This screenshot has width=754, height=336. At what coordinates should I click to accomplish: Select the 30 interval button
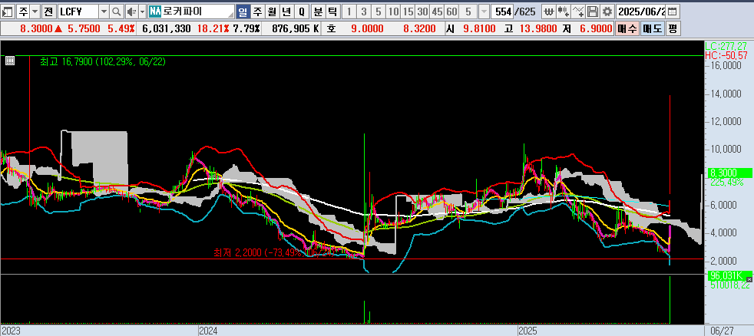click(422, 11)
